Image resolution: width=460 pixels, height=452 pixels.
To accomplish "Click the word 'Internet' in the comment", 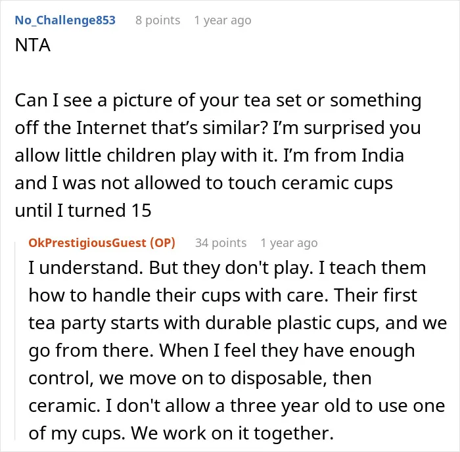I will click(111, 128).
